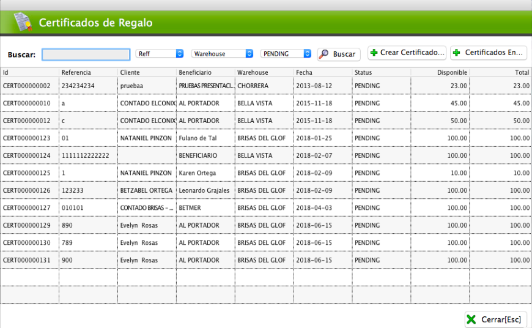This screenshot has height=328, width=532.
Task: Click the Certificados En... button
Action: coord(489,53)
